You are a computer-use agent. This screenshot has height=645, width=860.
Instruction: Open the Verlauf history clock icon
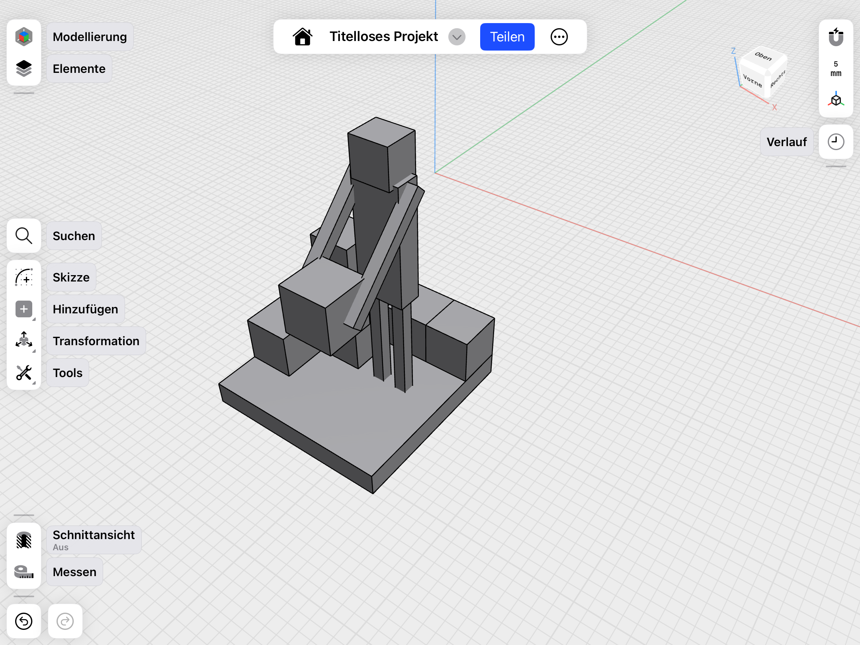point(836,142)
